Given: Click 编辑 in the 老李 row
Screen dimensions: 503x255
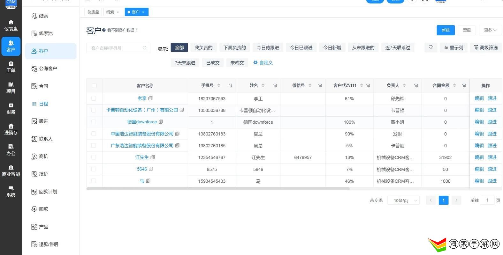Looking at the screenshot, I should [x=479, y=98].
